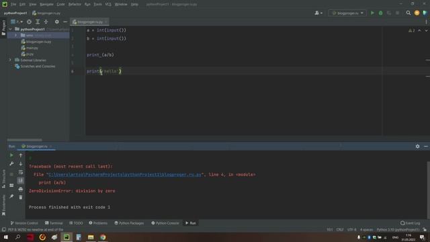
Task: Select main.py in project tree
Action: pyautogui.click(x=32, y=48)
